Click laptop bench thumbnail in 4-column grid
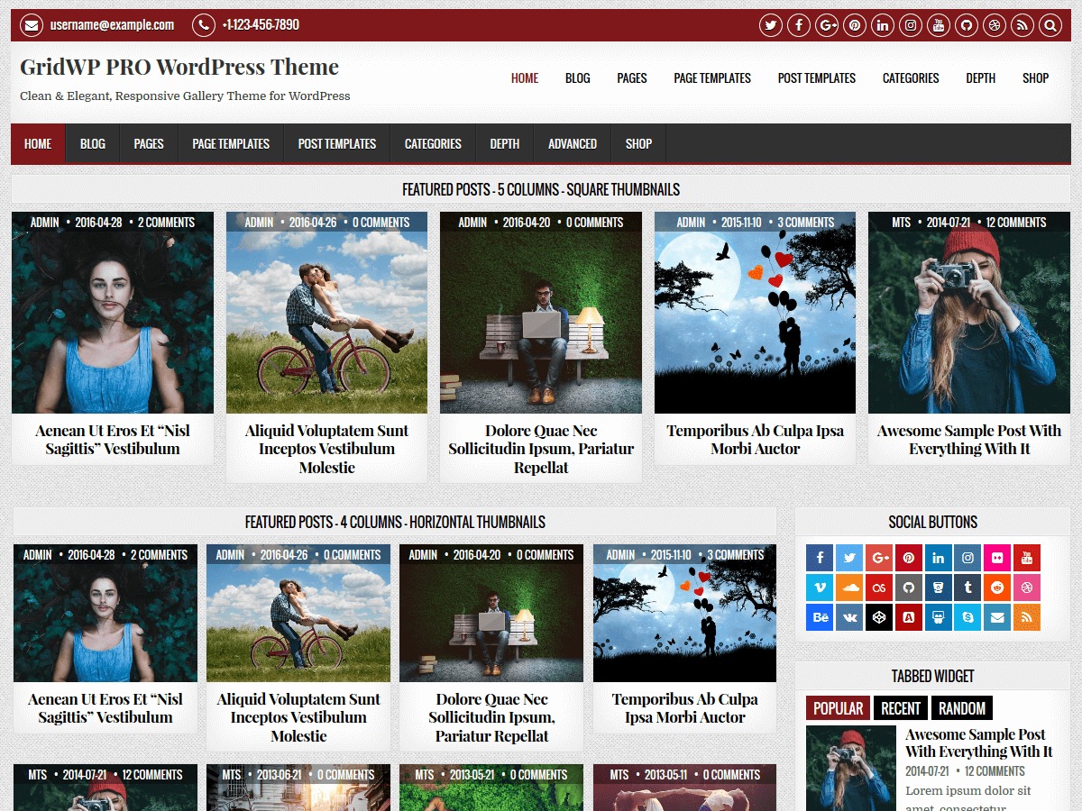The height and width of the screenshot is (811, 1082). point(491,613)
